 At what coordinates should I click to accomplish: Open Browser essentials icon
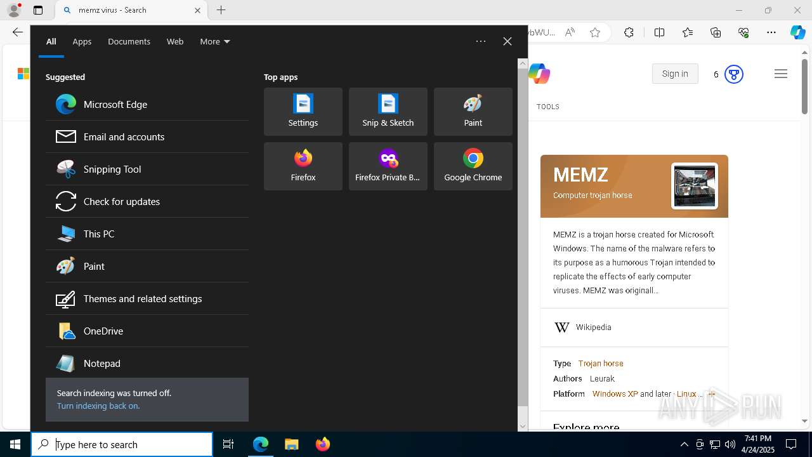click(x=743, y=32)
